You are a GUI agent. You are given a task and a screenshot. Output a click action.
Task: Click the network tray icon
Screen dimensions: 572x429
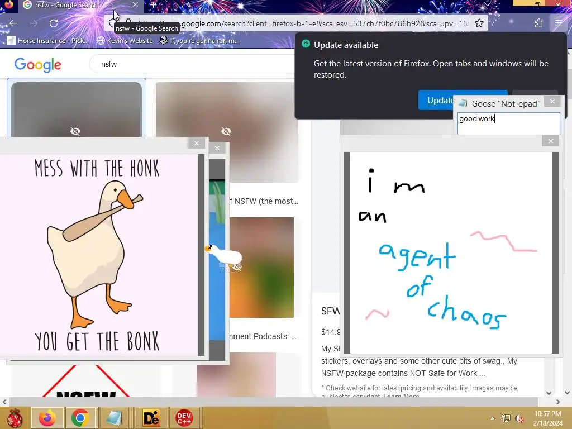point(506,418)
